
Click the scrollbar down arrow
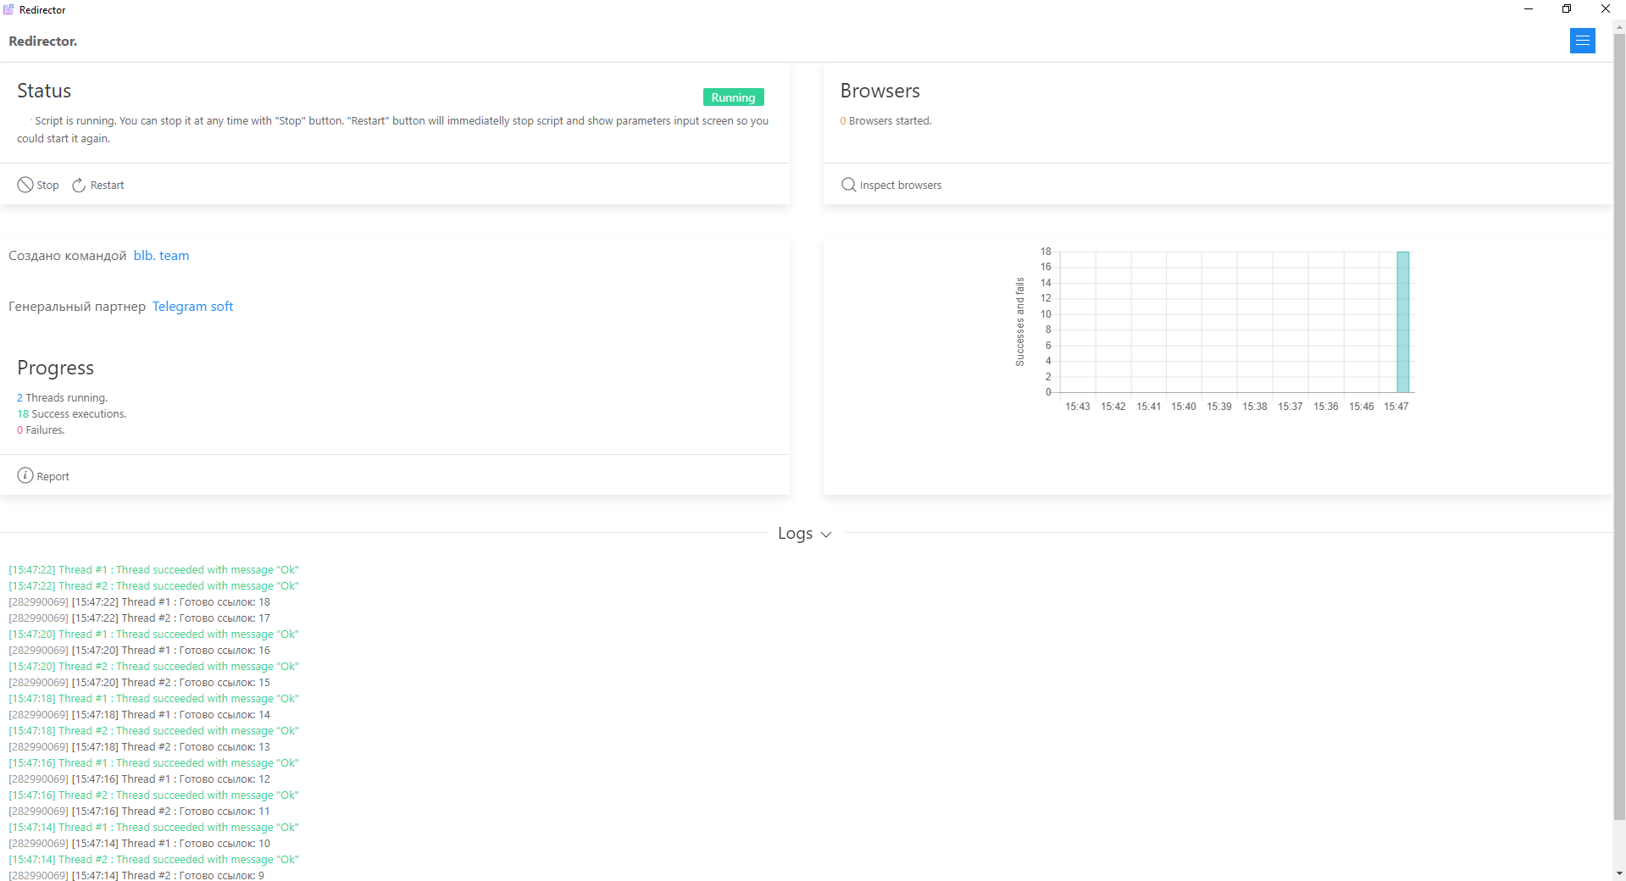point(1619,873)
